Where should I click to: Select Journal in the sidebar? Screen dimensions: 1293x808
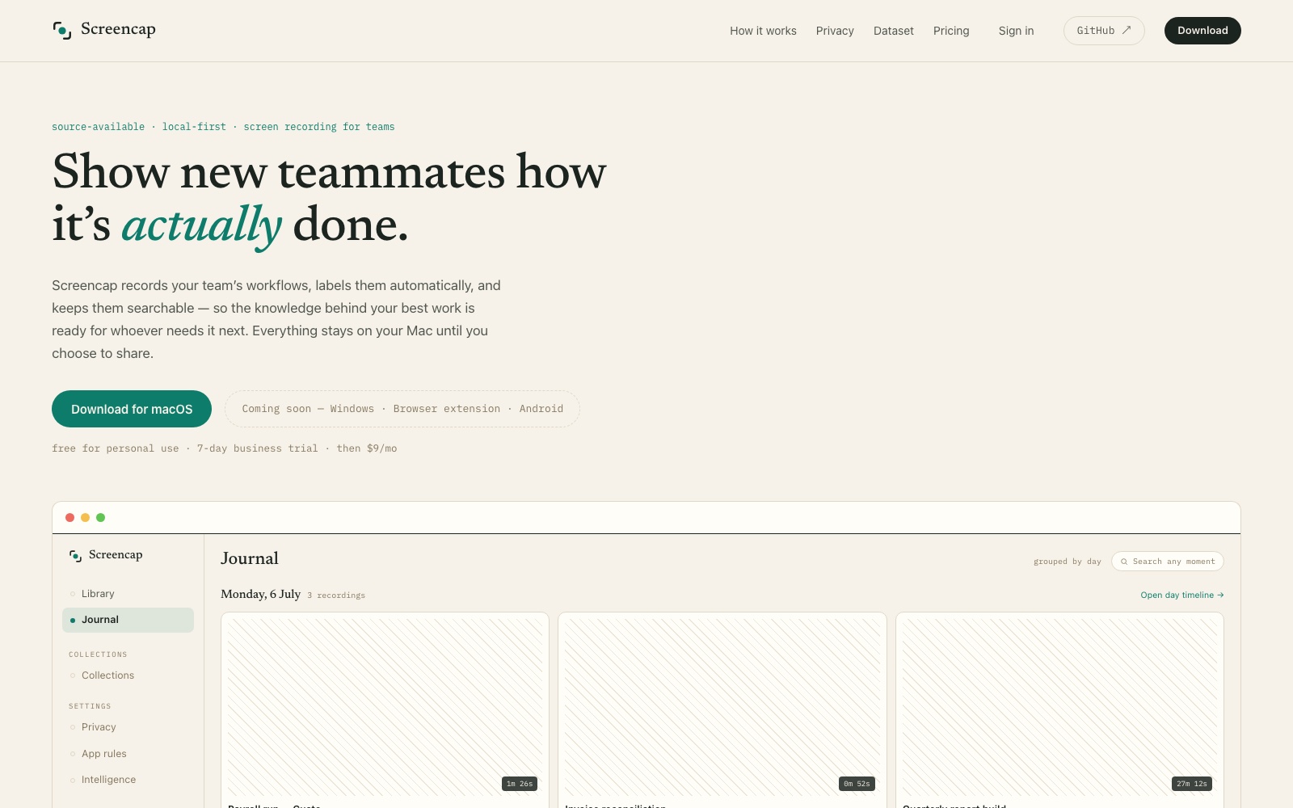128,620
